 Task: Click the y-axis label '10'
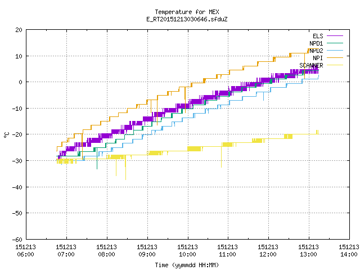click(x=19, y=56)
